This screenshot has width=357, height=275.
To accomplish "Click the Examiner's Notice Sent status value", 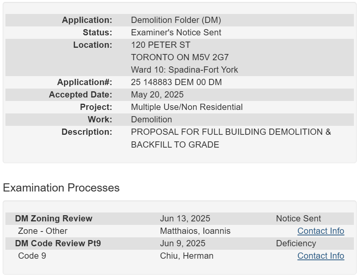I will point(176,33).
